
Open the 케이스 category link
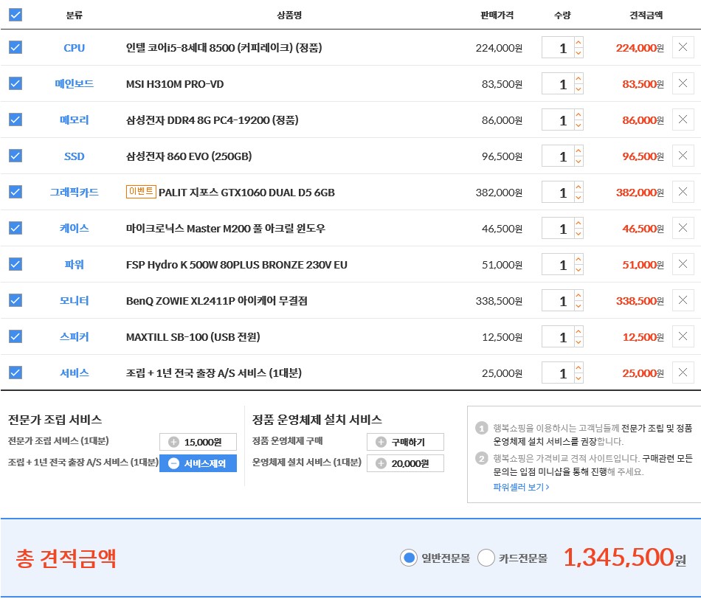75,229
